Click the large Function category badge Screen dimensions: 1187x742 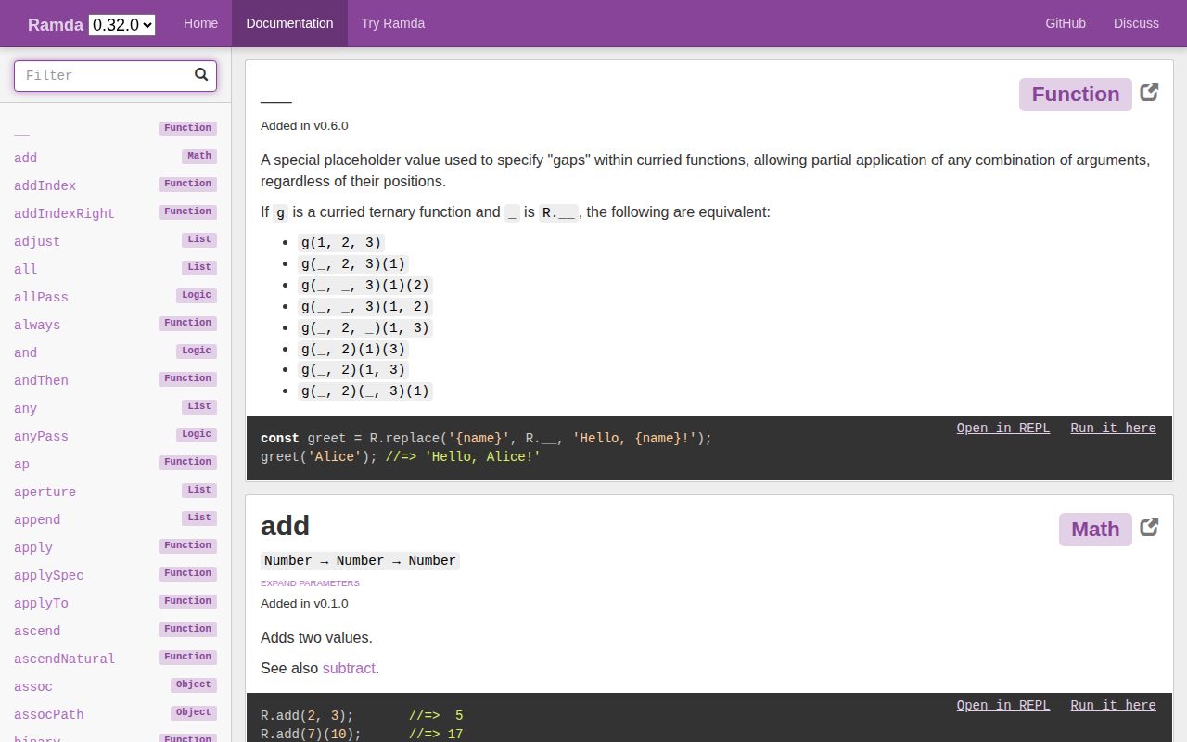tap(1076, 95)
